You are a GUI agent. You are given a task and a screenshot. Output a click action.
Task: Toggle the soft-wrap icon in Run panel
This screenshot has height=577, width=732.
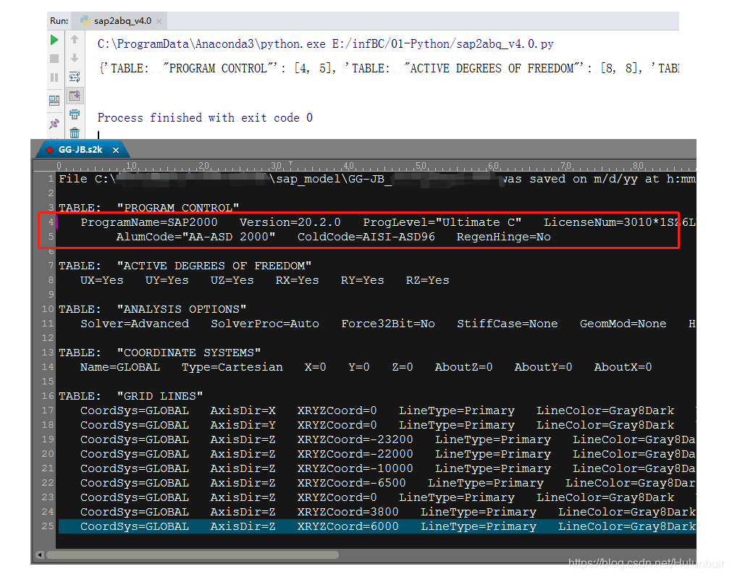[x=75, y=77]
